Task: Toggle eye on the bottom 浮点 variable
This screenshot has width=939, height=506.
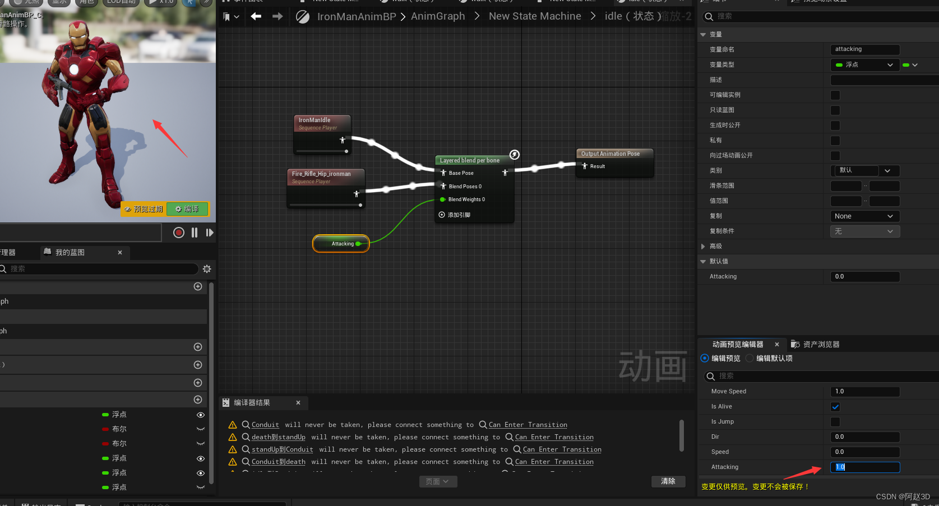Action: point(200,488)
